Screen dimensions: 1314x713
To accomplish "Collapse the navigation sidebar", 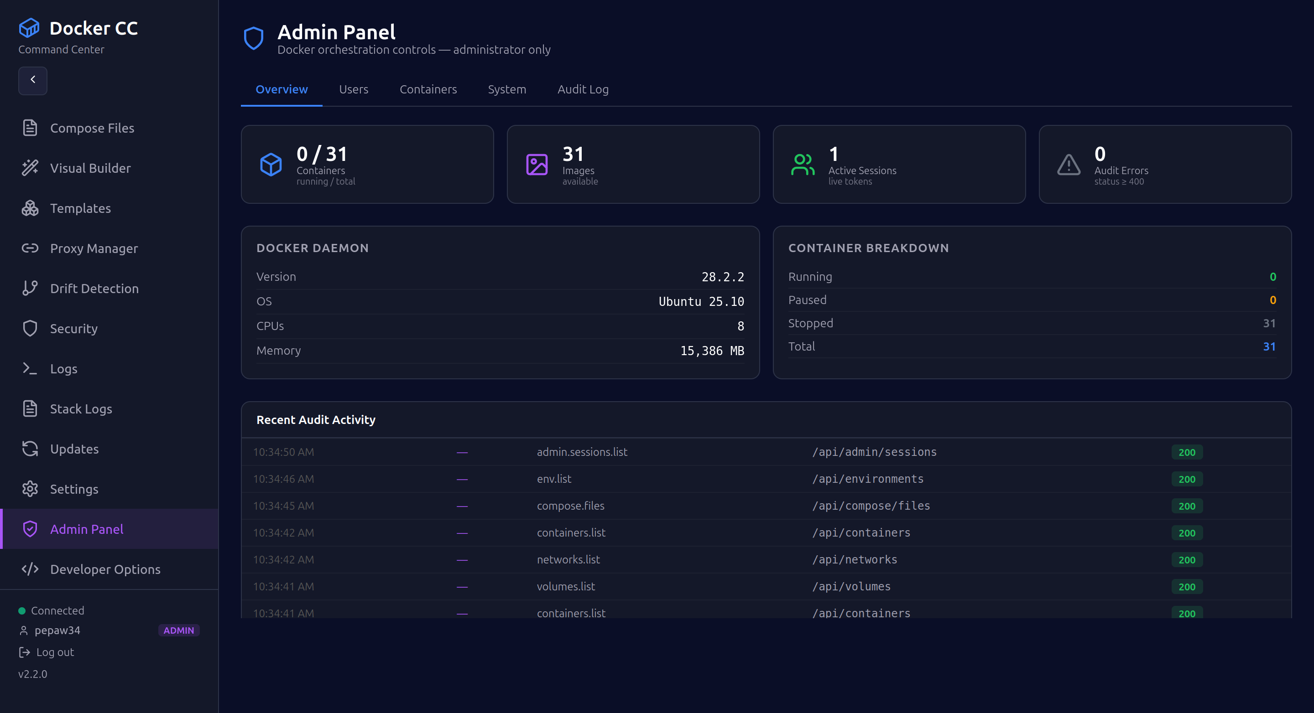I will coord(33,81).
